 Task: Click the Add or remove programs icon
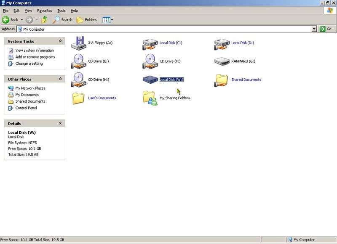tap(11, 57)
